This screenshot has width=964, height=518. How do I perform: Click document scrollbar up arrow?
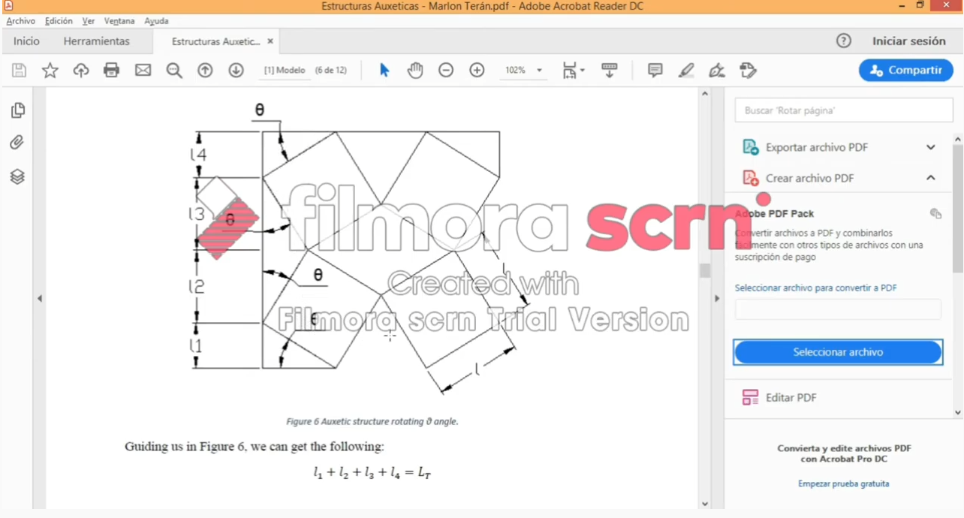(704, 94)
